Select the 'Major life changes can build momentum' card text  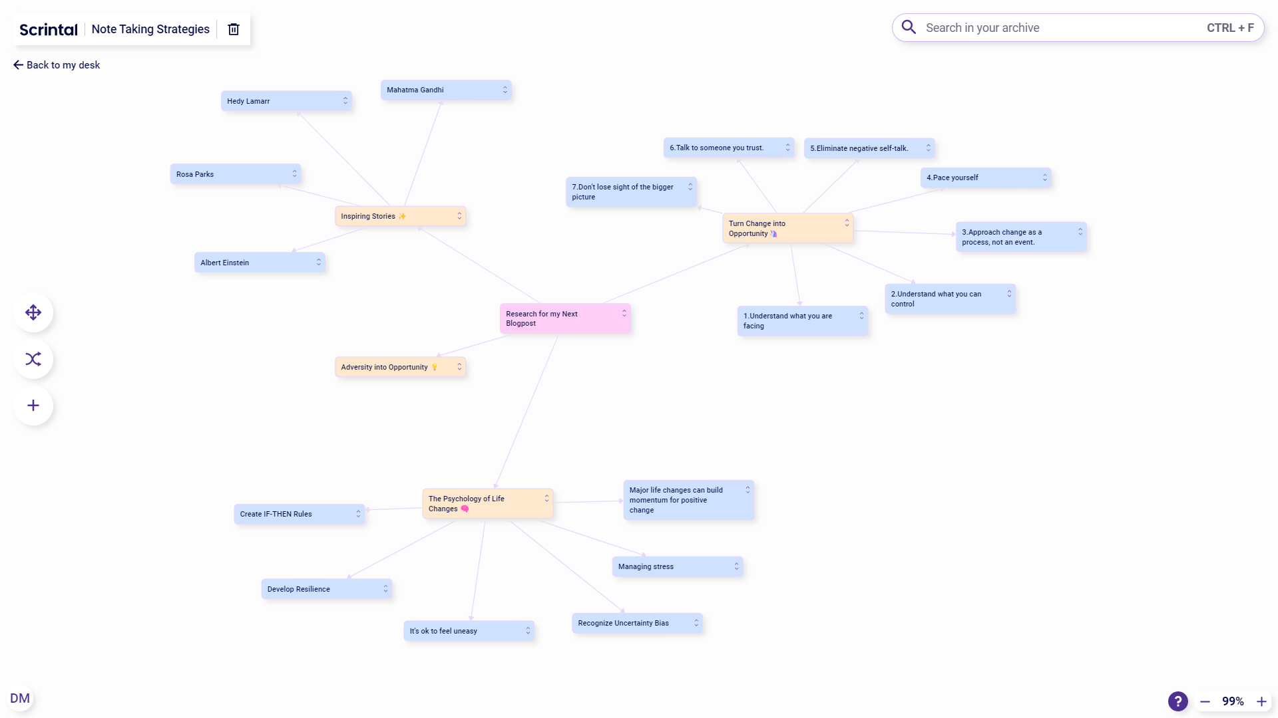point(676,500)
